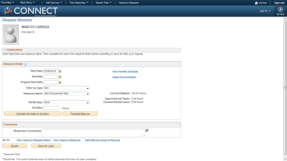
Task: Click the Save for Later button
Action: [46, 146]
